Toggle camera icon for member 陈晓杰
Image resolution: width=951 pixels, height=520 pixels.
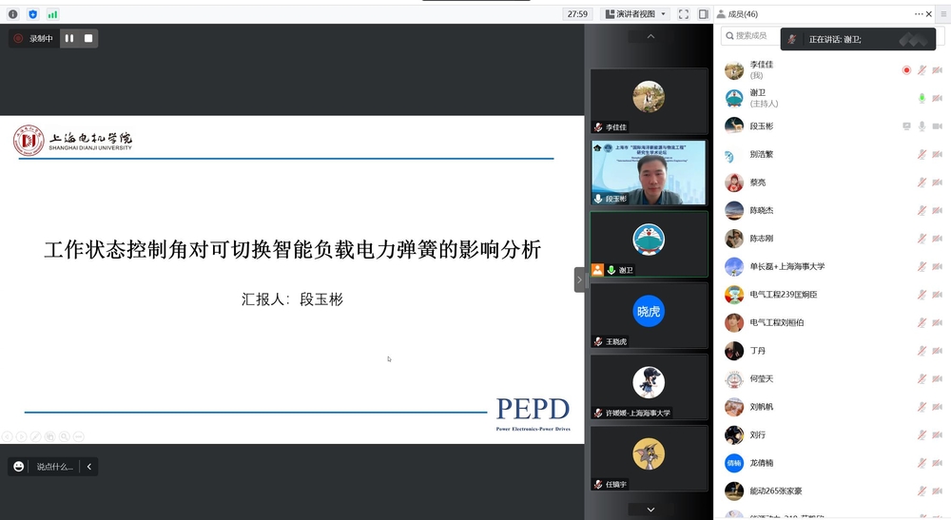[937, 210]
